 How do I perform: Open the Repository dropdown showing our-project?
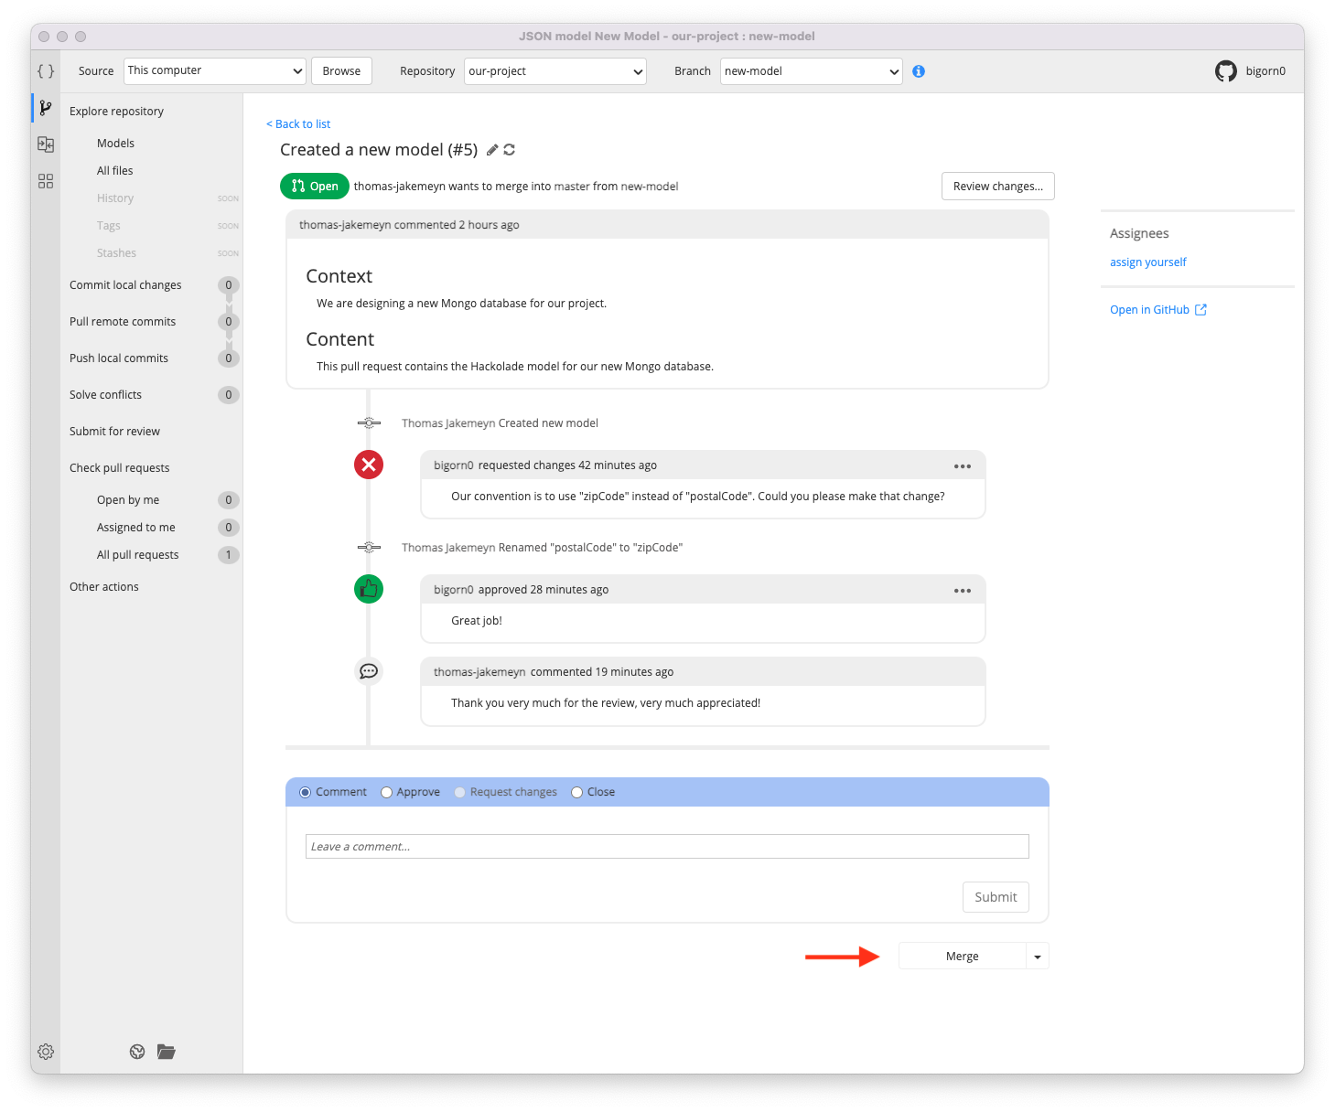tap(554, 70)
